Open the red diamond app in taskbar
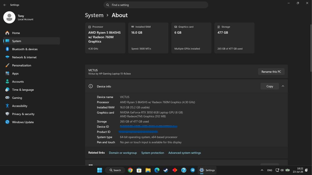Viewport: 312px width, 175px height. point(175,170)
